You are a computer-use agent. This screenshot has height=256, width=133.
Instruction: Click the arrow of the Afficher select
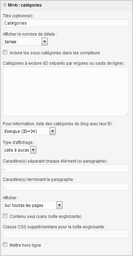coord(59,205)
